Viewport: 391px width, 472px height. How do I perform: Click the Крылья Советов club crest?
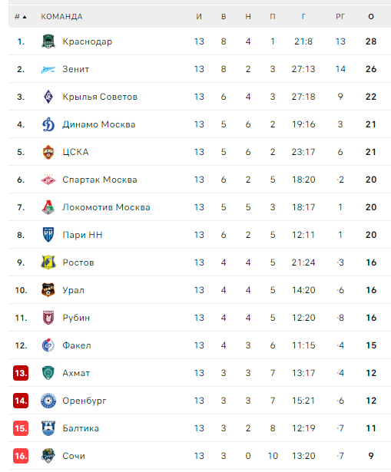(x=48, y=97)
